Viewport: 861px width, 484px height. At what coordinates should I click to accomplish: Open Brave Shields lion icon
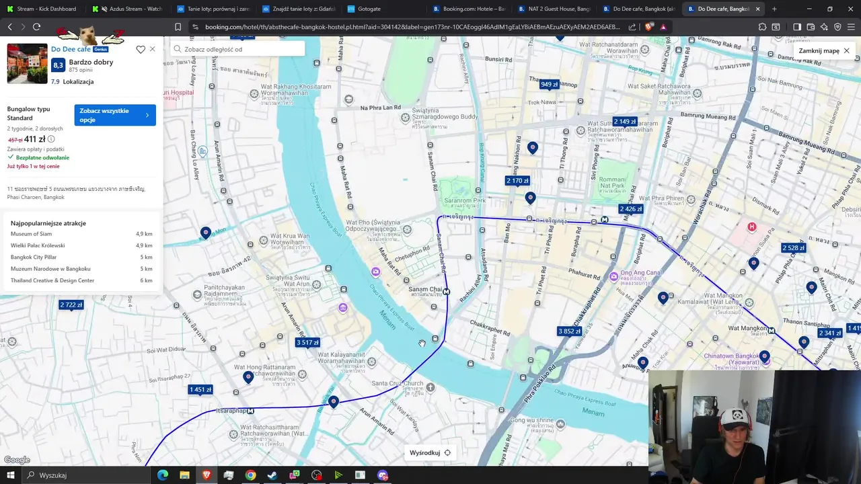click(649, 27)
